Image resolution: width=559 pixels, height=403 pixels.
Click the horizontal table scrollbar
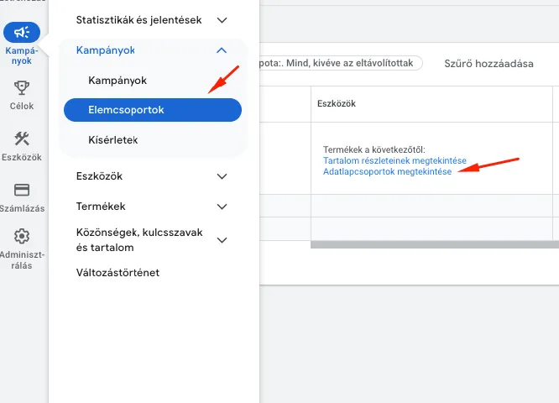(428, 244)
